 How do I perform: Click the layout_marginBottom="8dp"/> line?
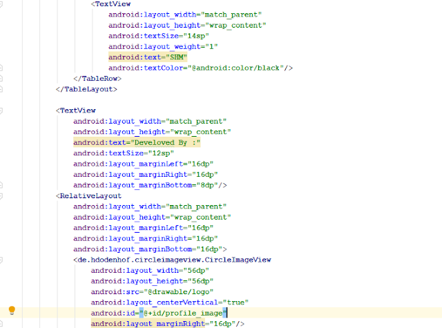(x=150, y=185)
